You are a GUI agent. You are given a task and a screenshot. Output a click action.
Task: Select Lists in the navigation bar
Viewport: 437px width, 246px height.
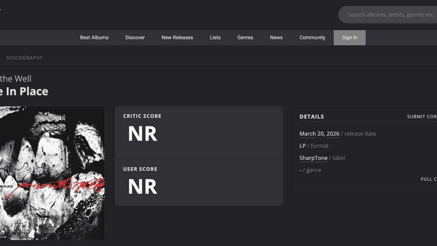click(215, 38)
